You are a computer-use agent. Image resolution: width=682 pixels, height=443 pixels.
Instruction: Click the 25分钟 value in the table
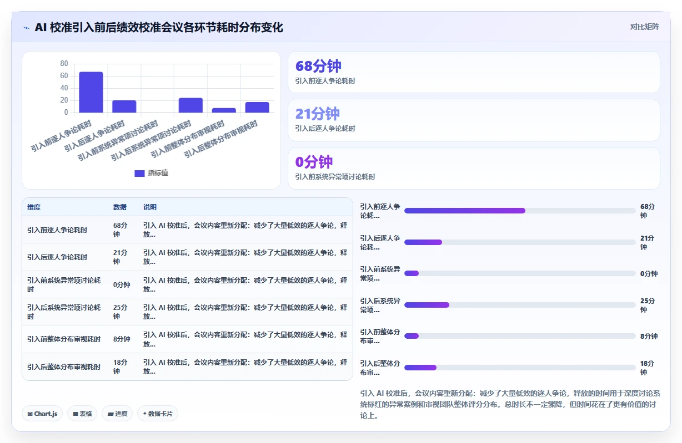pyautogui.click(x=121, y=312)
